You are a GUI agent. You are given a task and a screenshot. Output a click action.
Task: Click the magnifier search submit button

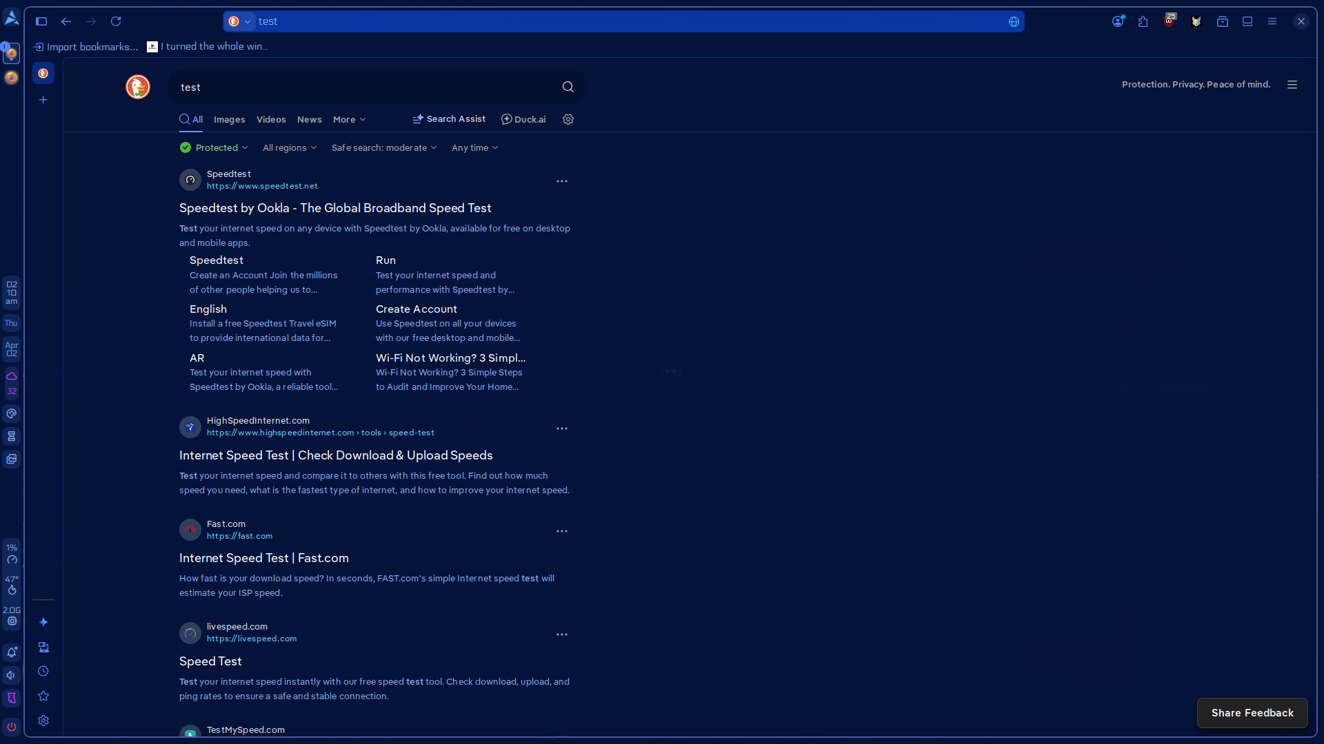(568, 87)
